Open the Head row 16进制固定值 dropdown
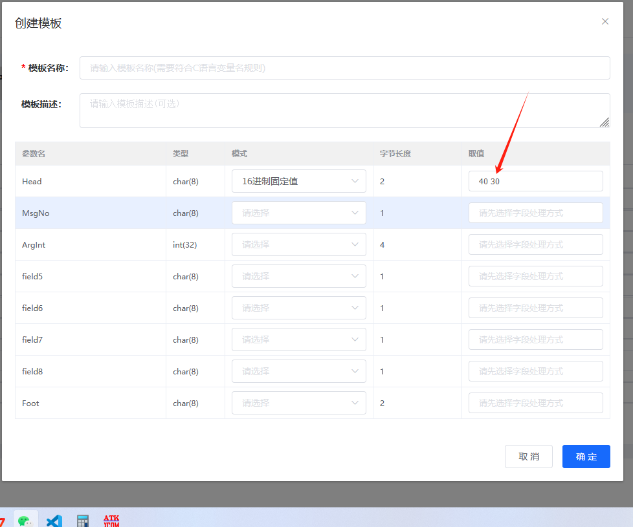The width and height of the screenshot is (633, 527). (299, 181)
